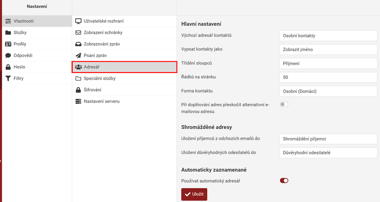Click the ID card icon beside Profily
This screenshot has height=202, width=380.
pyautogui.click(x=8, y=44)
